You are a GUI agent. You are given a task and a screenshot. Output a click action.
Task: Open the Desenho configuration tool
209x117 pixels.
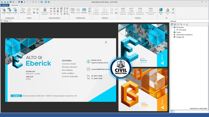(x=9, y=11)
